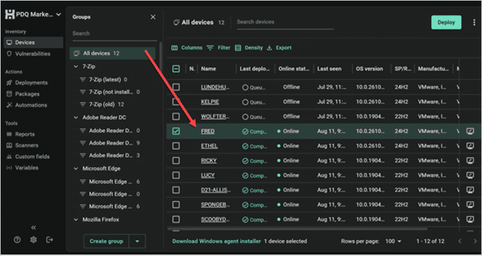The height and width of the screenshot is (256, 482).
Task: Click the Download Windows agent installer link
Action: click(217, 242)
